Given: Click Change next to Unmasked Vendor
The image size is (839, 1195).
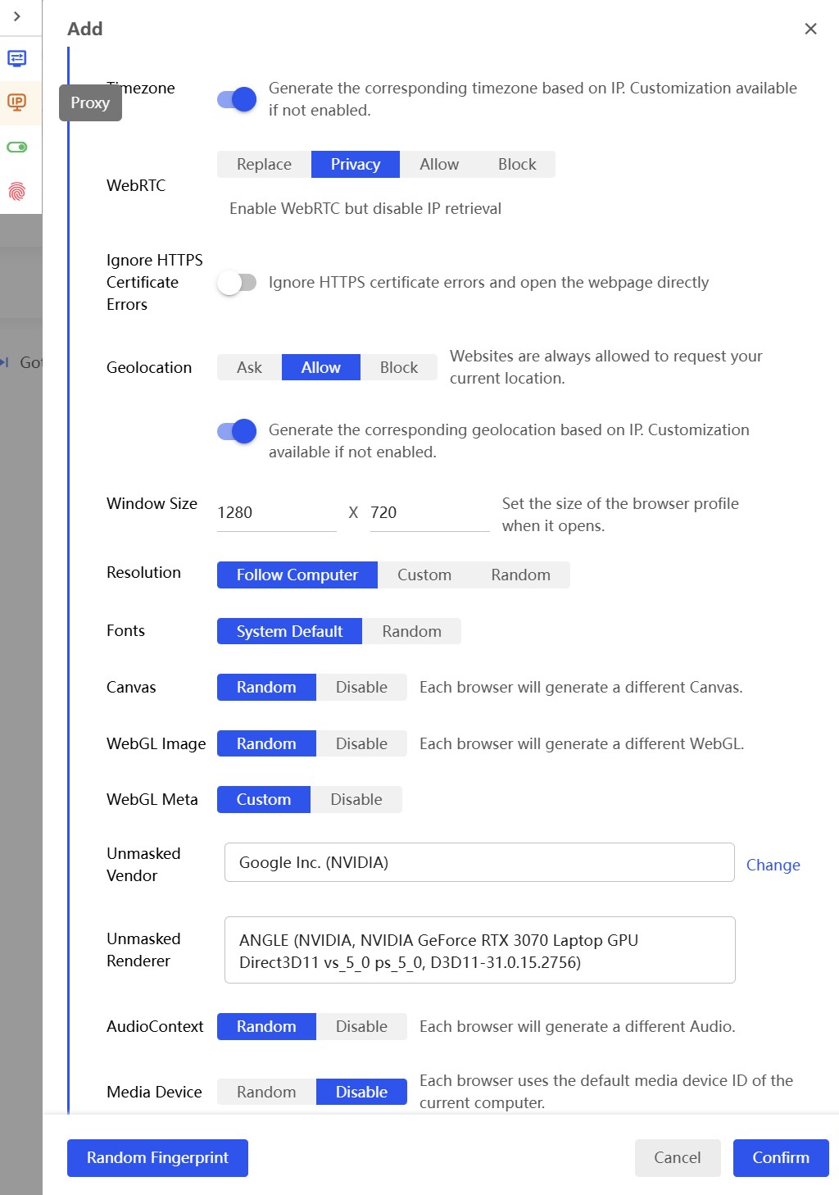Looking at the screenshot, I should [773, 866].
